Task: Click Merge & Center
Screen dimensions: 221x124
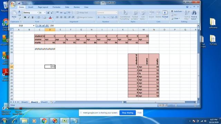Action: tap(85, 17)
